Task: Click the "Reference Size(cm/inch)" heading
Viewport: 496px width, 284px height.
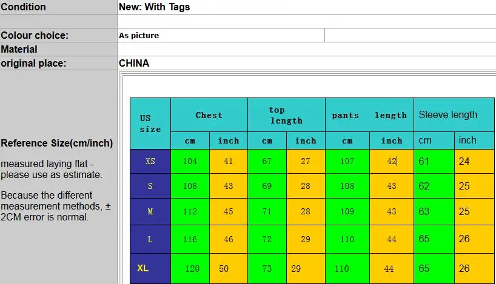Action: 57,143
